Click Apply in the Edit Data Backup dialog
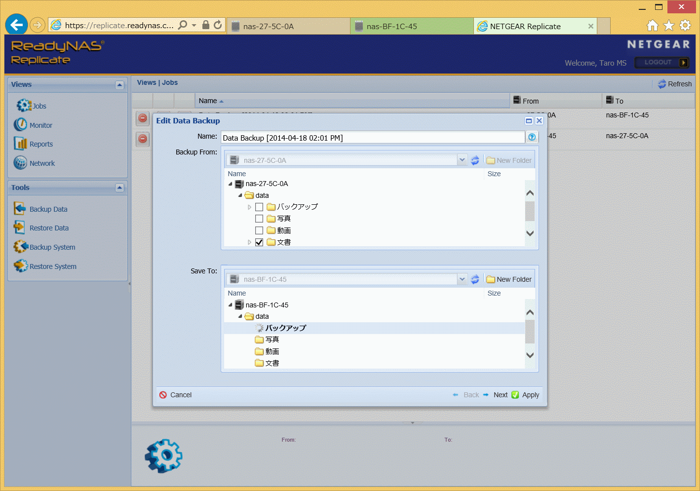Screen dimensions: 700x491 pos(526,395)
